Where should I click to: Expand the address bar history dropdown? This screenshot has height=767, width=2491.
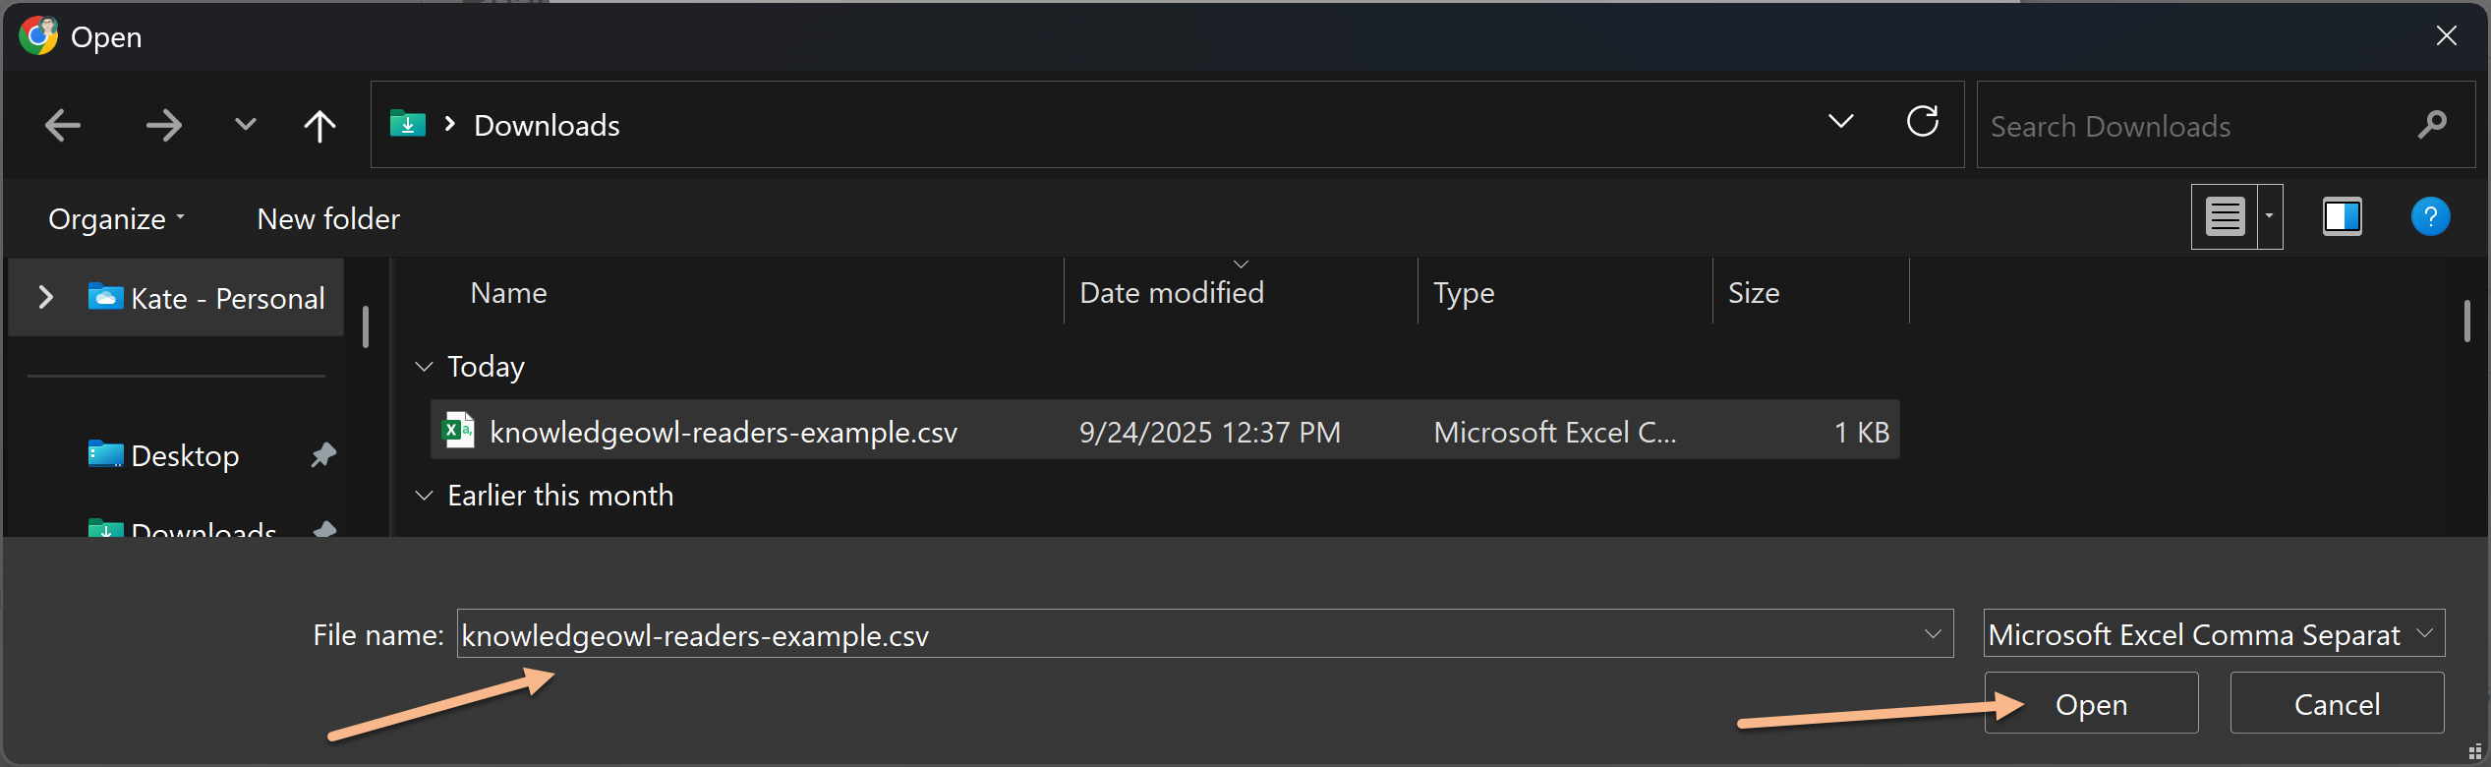coord(1840,122)
